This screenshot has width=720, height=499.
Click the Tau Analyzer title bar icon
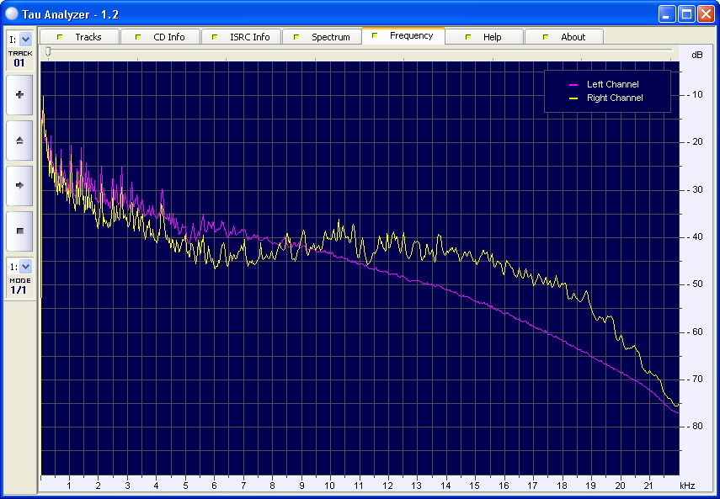12,13
